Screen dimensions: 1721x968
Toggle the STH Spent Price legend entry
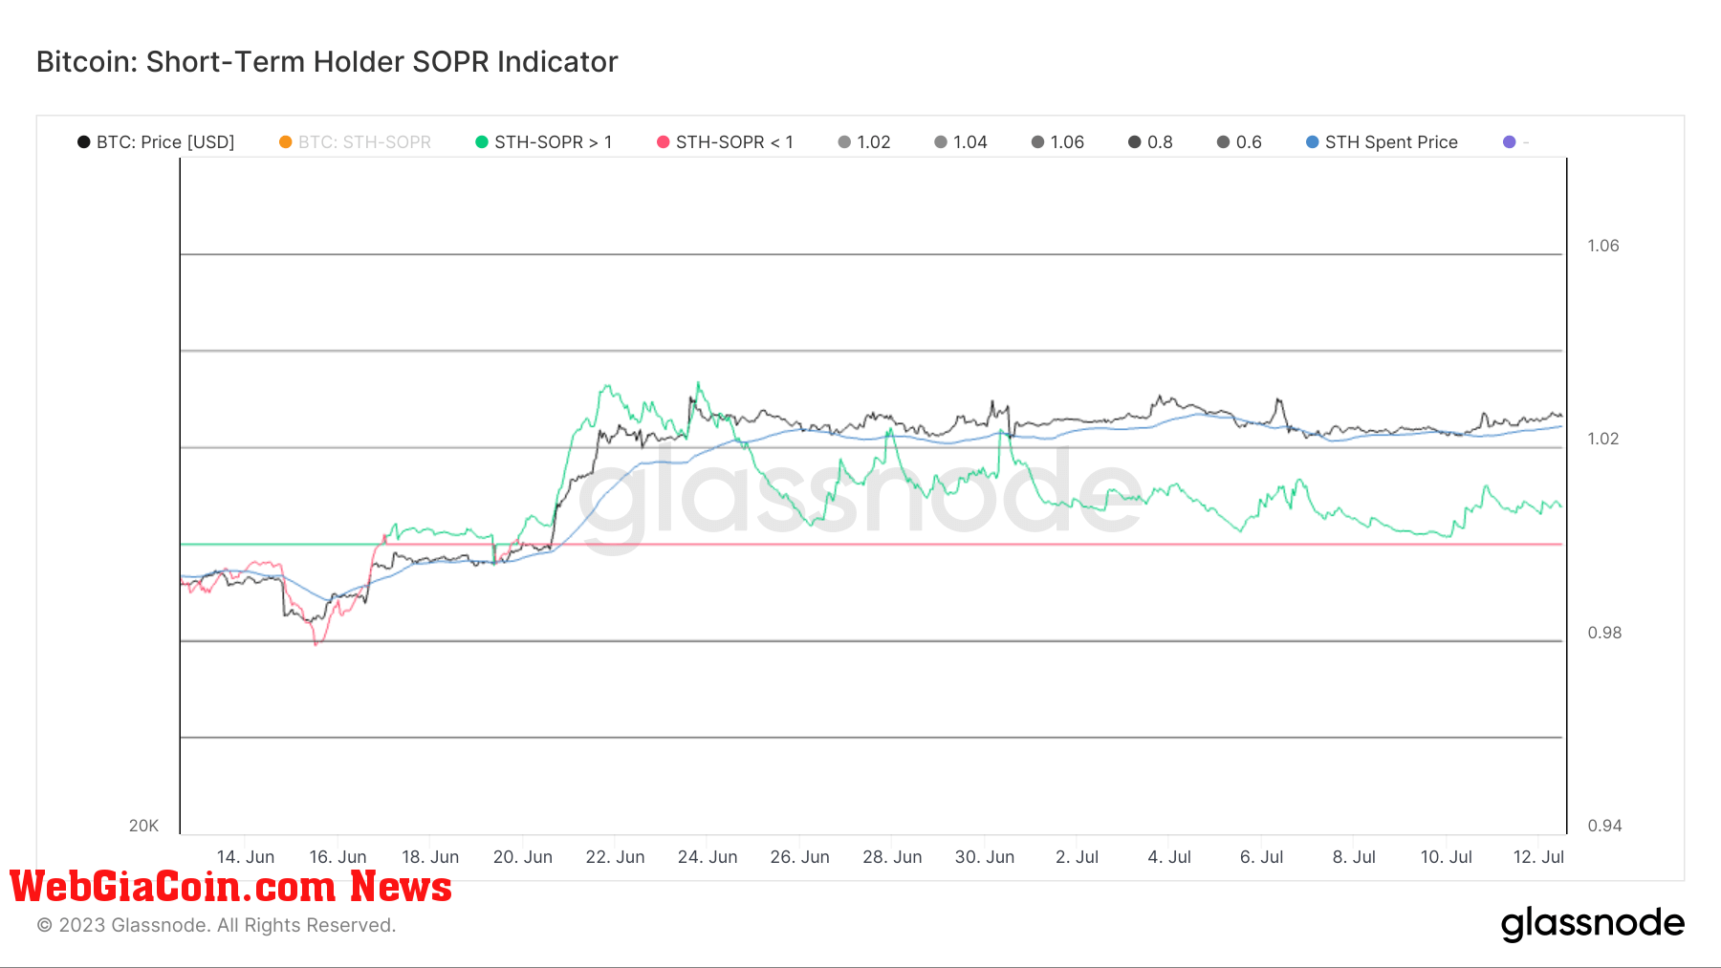1382,142
